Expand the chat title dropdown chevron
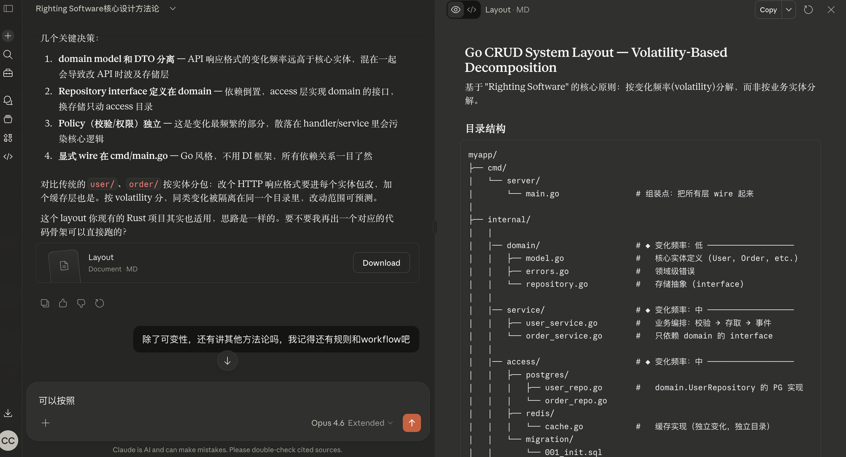 pyautogui.click(x=173, y=8)
